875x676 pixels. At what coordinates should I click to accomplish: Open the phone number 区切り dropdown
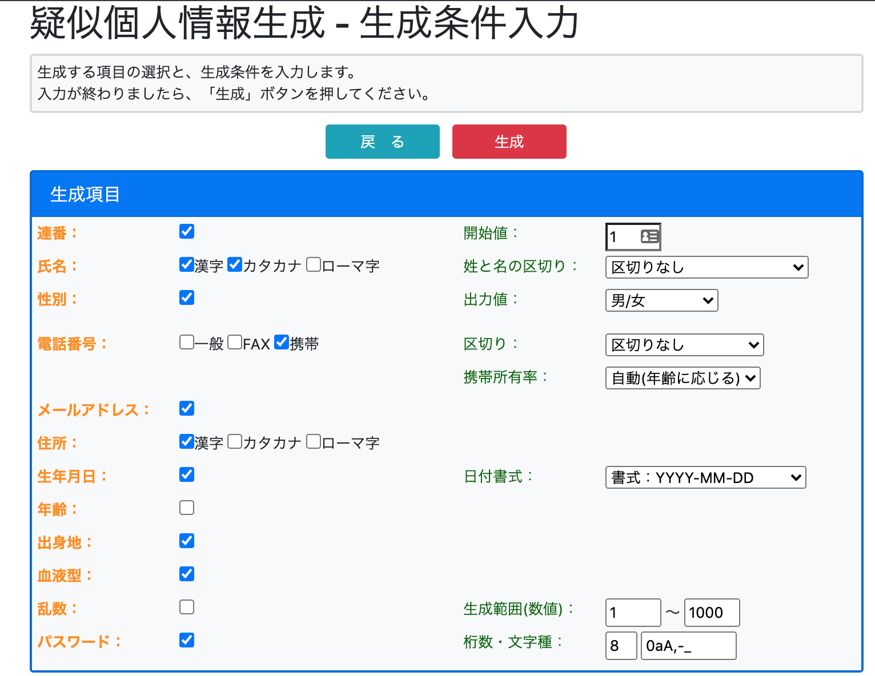(x=684, y=344)
